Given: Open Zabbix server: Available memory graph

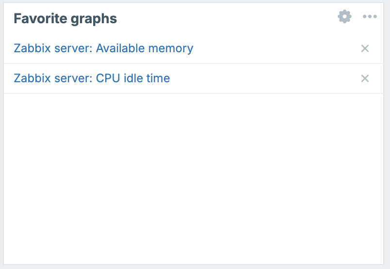Looking at the screenshot, I should click(x=103, y=48).
